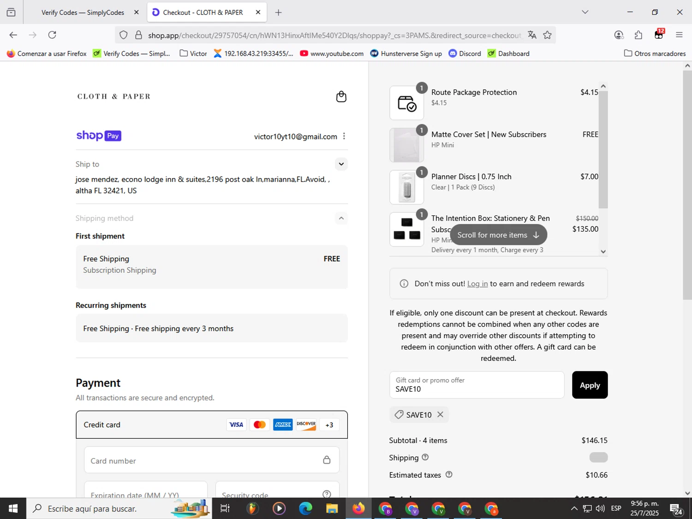Open Comenzar a usar Firefox bookmark
The width and height of the screenshot is (692, 519).
click(x=47, y=54)
